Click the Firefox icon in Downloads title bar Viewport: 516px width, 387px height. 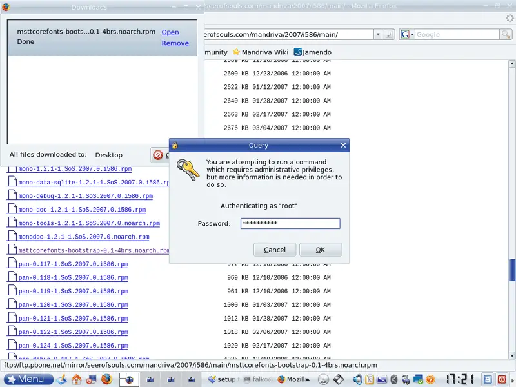point(6,6)
